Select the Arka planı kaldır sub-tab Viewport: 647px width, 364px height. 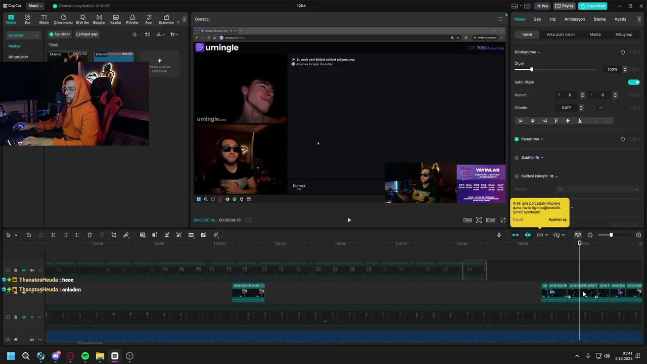561,34
